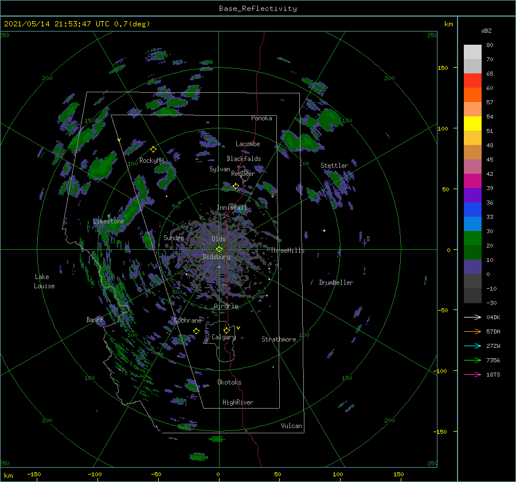
Task: Click the Strathmore label
Action: [279, 339]
